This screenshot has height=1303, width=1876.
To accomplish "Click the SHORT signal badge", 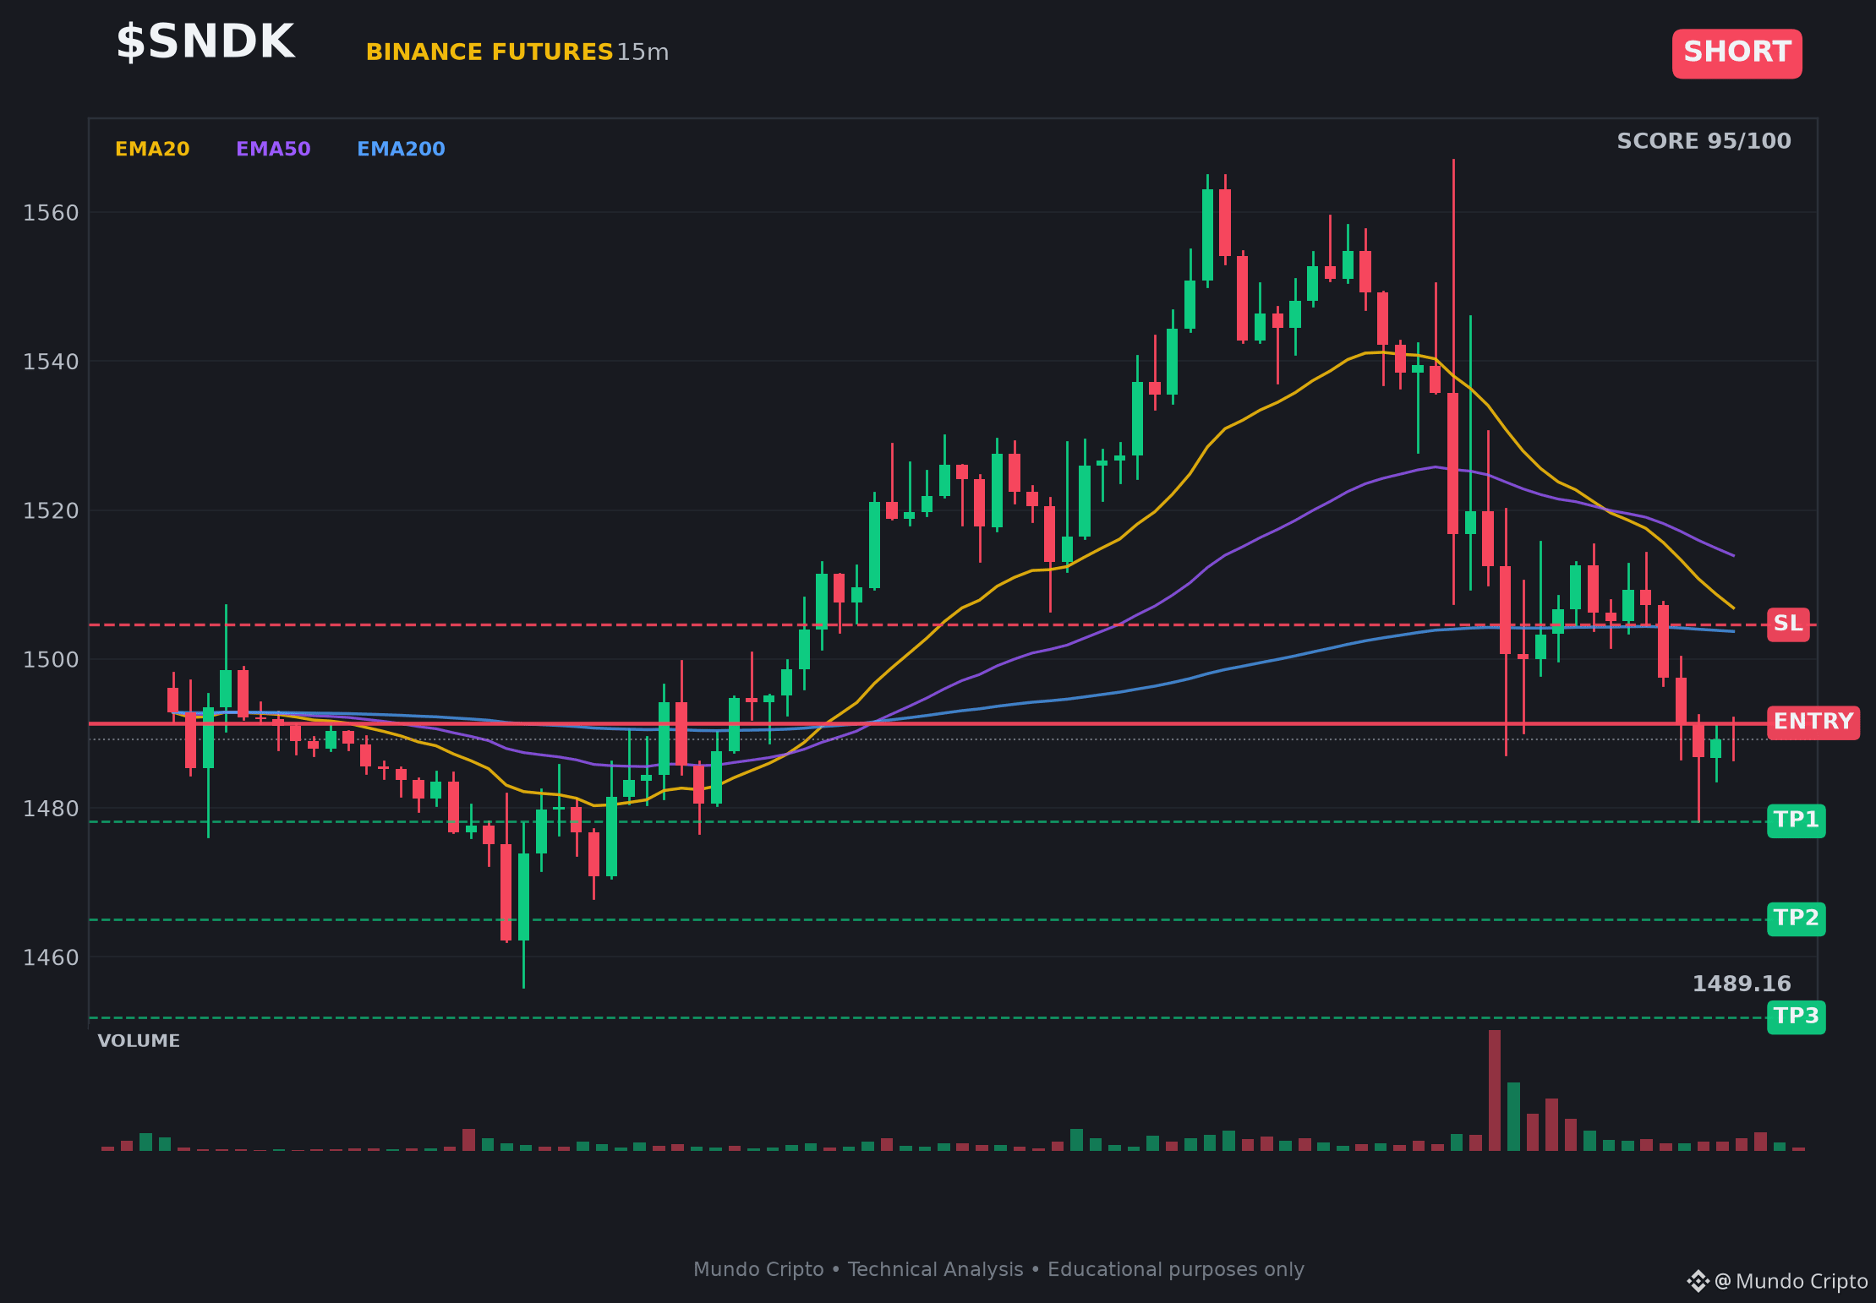I will tap(1737, 53).
